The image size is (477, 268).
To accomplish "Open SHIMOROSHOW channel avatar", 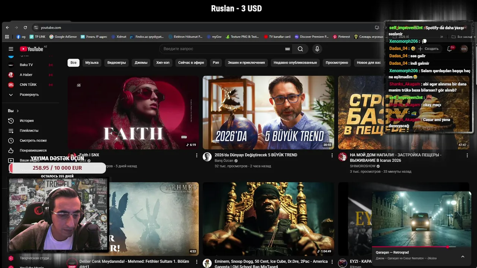I will coord(342,157).
